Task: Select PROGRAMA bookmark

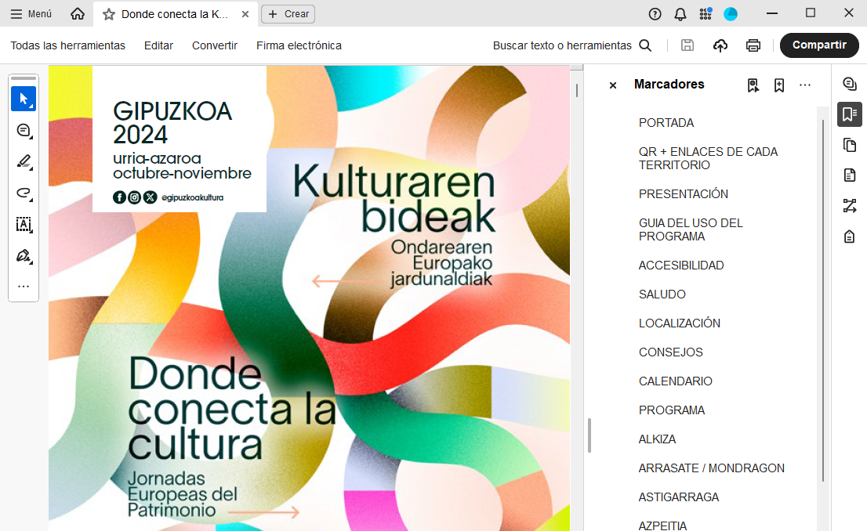Action: pos(672,410)
